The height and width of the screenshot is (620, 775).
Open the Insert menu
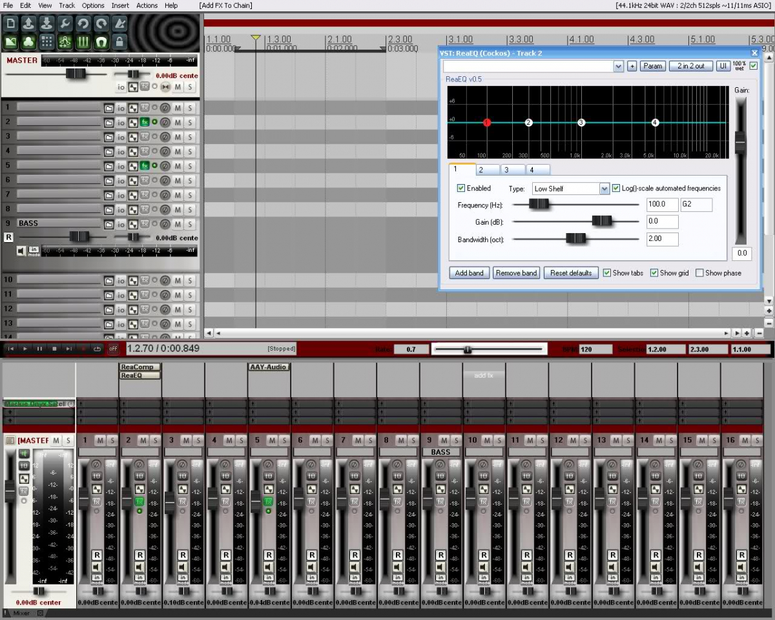click(120, 5)
